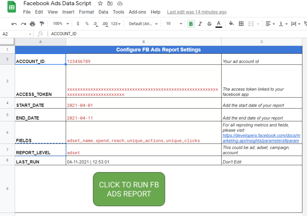Click the Redo arrow
Image resolution: width=307 pixels, height=216 pixels.
click(x=23, y=24)
